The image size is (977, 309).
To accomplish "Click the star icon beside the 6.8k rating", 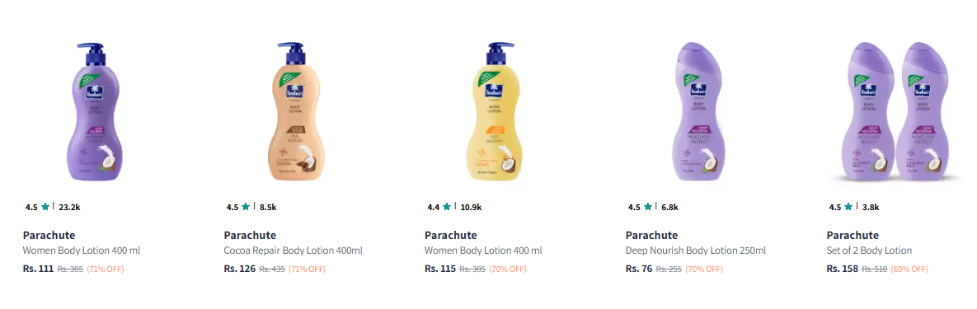I will tap(648, 207).
